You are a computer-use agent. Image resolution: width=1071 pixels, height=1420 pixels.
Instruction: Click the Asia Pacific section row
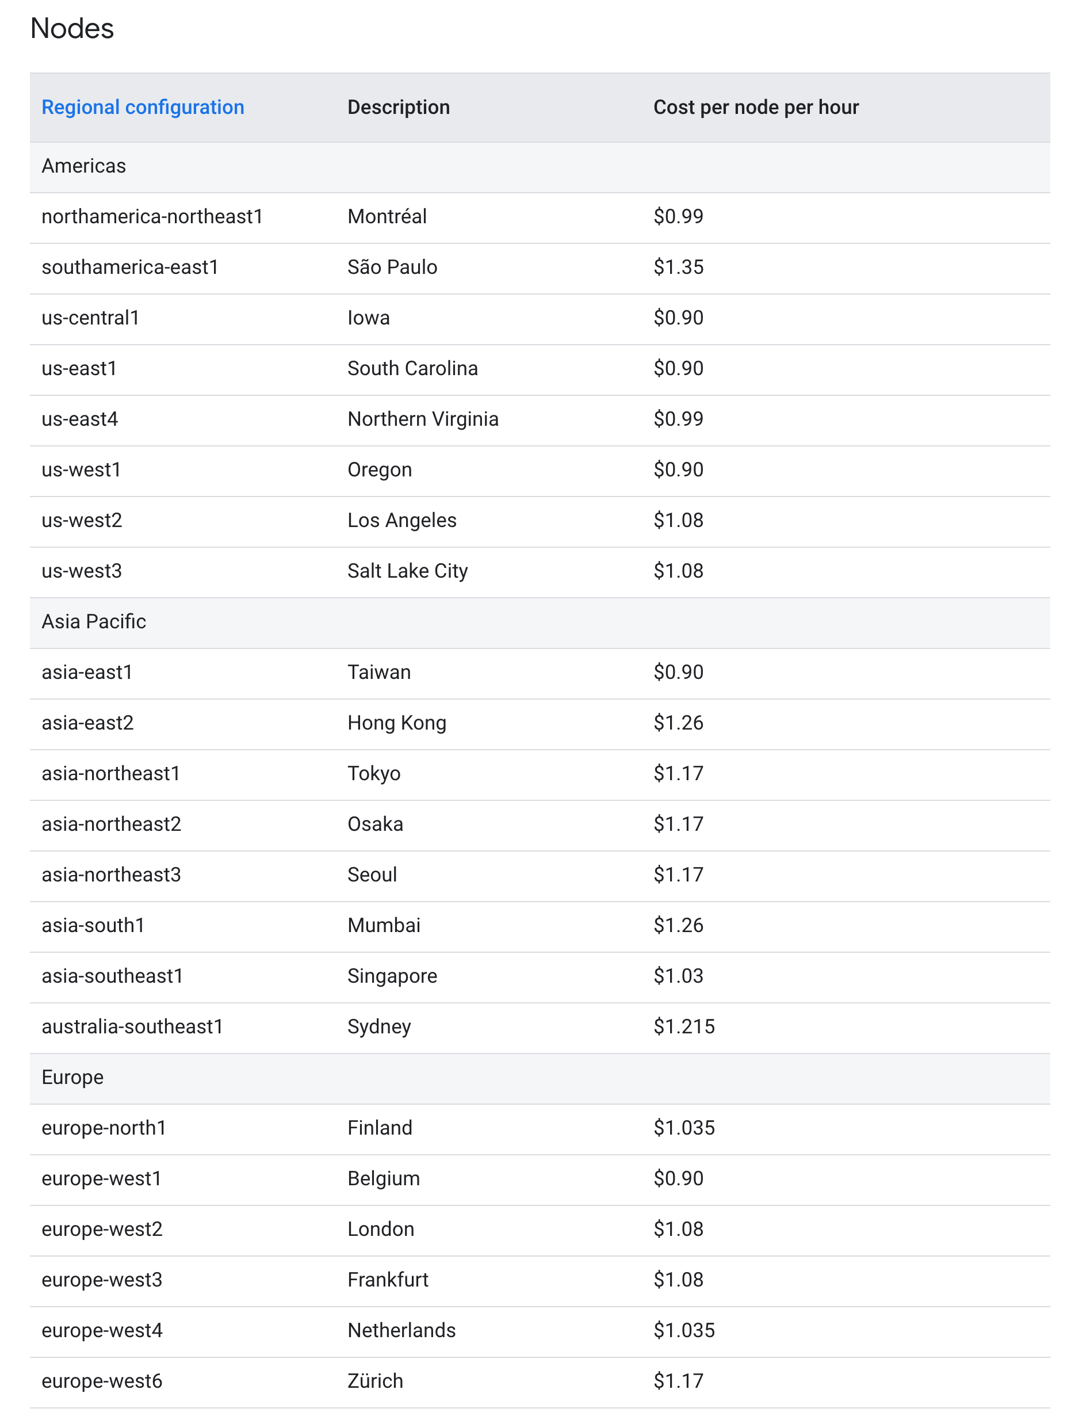(x=540, y=623)
